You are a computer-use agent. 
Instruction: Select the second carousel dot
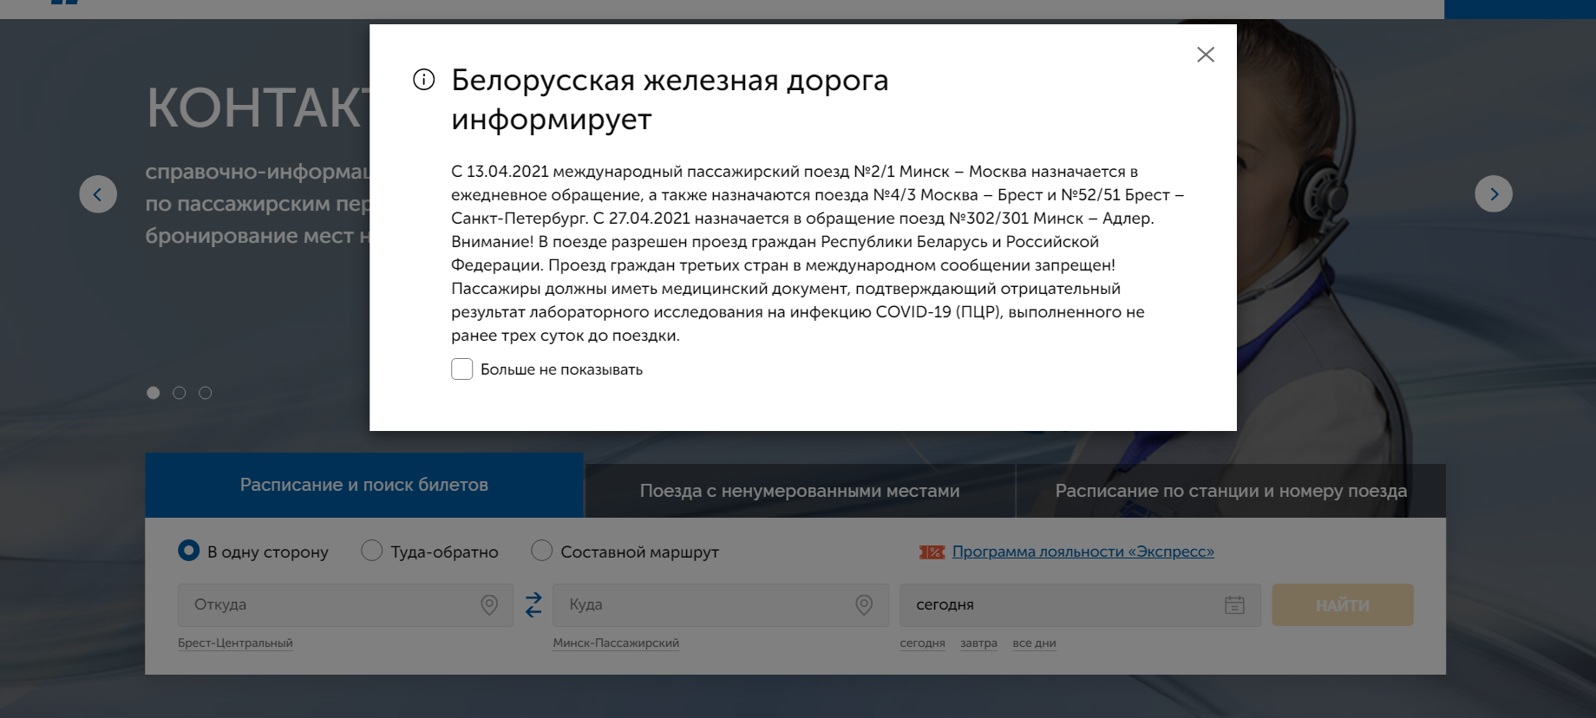(180, 393)
